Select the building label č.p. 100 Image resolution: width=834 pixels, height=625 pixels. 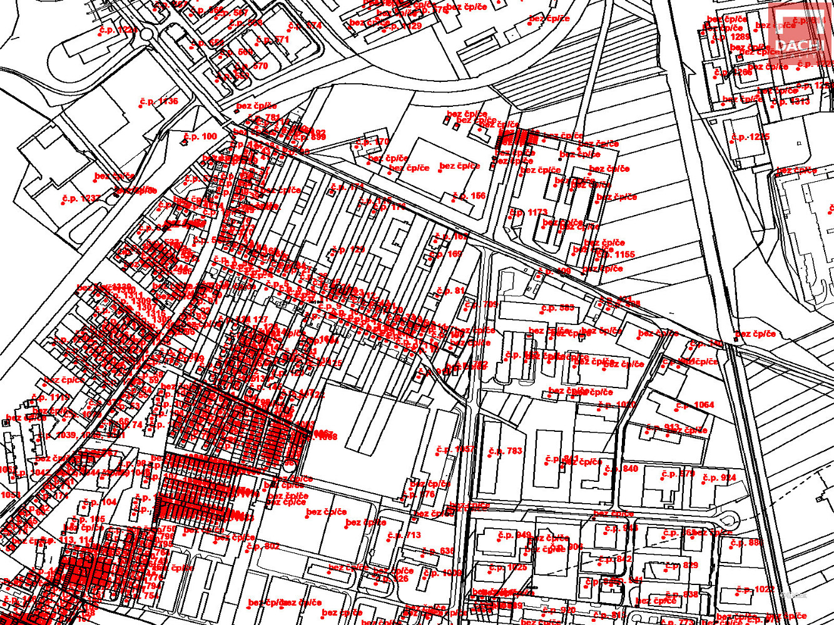point(200,136)
